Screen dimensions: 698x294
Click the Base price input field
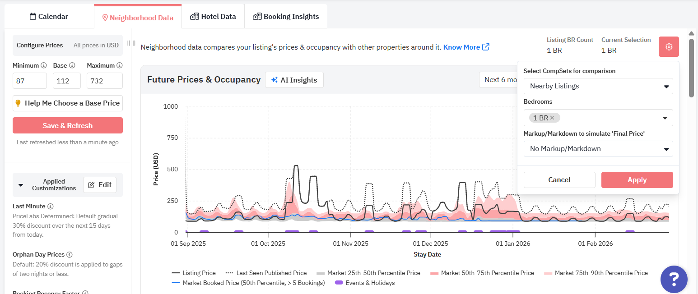point(66,81)
